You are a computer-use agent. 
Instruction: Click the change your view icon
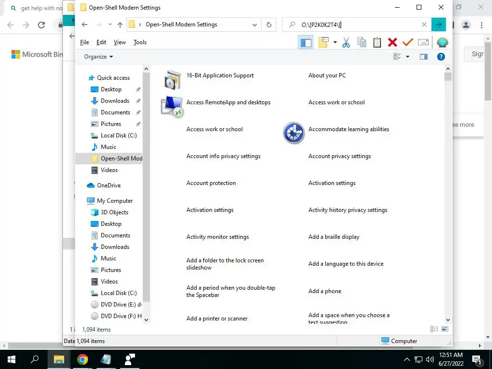tap(397, 57)
